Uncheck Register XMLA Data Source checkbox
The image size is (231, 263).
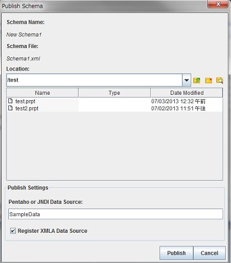(13, 230)
